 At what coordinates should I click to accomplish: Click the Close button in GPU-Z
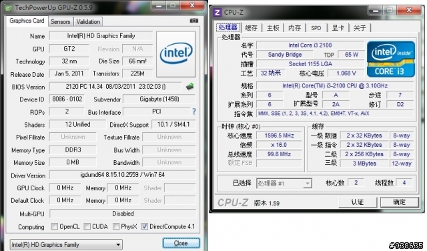tap(181, 243)
